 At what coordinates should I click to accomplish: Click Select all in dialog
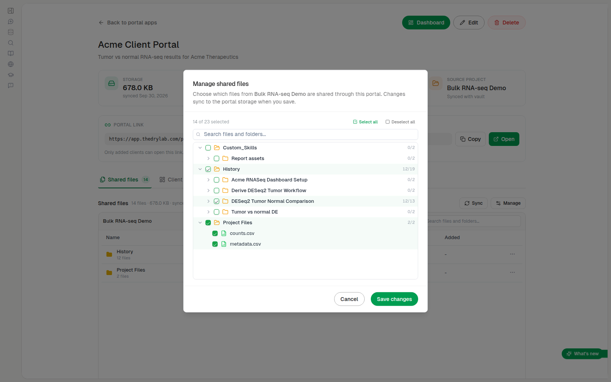pos(365,122)
